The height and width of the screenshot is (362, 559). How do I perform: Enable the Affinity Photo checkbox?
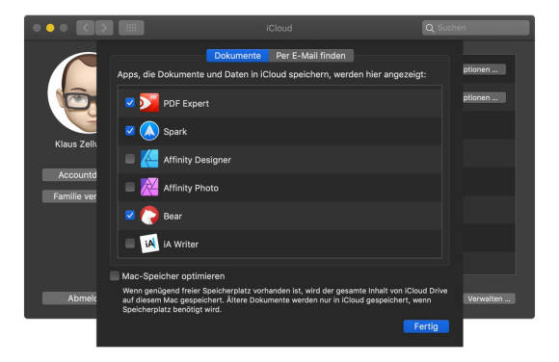[x=130, y=187]
